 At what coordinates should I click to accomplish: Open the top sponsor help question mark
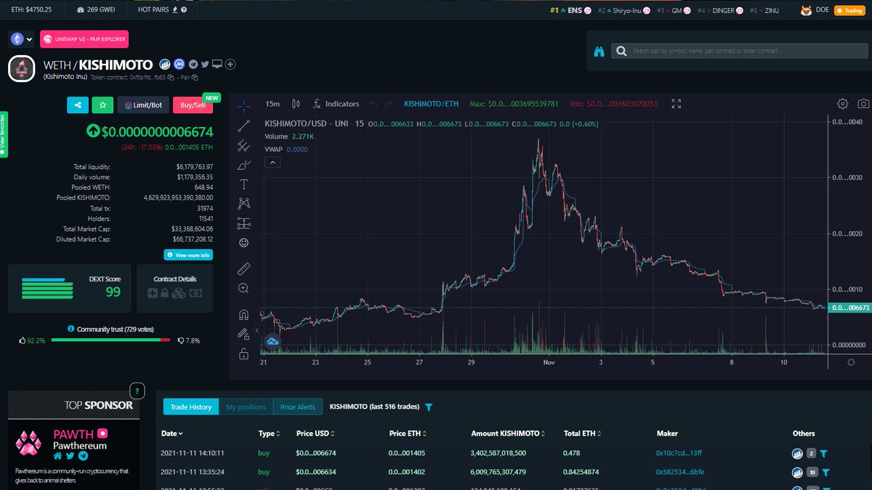[x=136, y=389]
